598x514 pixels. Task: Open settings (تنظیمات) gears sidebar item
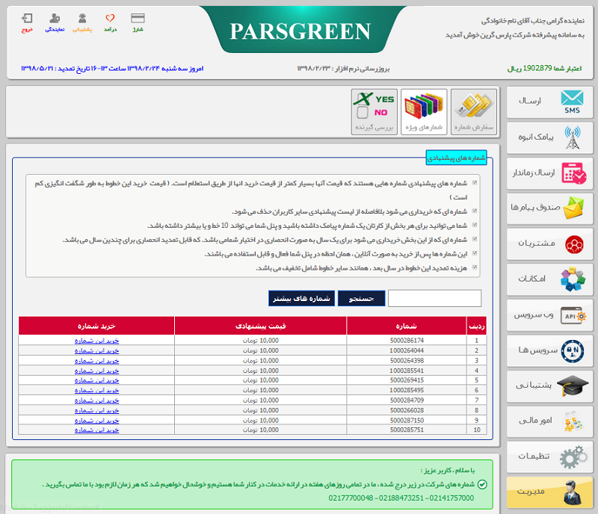click(549, 456)
